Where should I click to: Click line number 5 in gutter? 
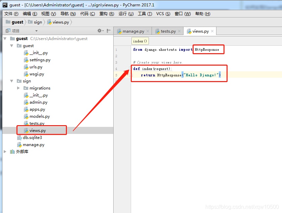tap(116, 75)
